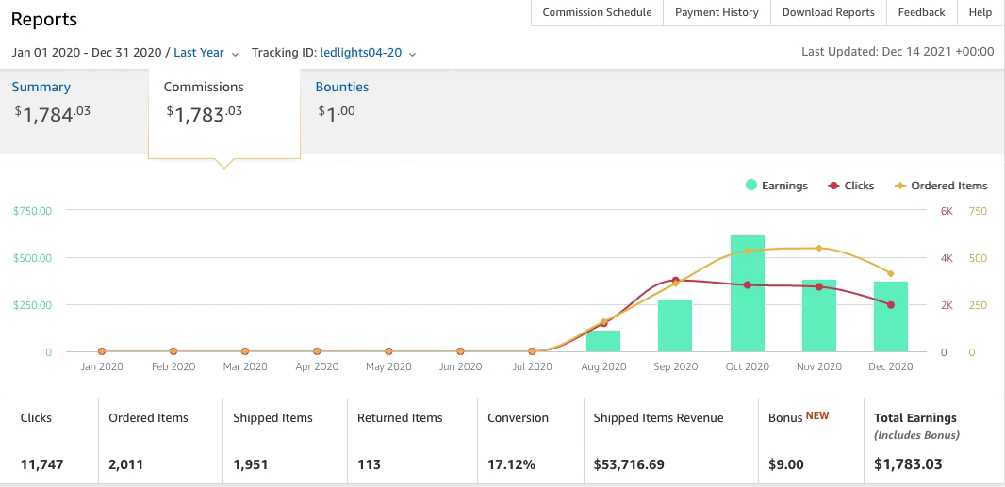Click the Clicks total 11,747

coord(41,464)
